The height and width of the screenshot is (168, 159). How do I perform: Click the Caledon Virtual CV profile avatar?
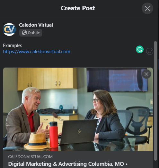pos(9,29)
